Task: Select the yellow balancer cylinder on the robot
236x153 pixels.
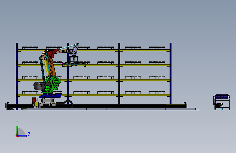Action: [46, 66]
